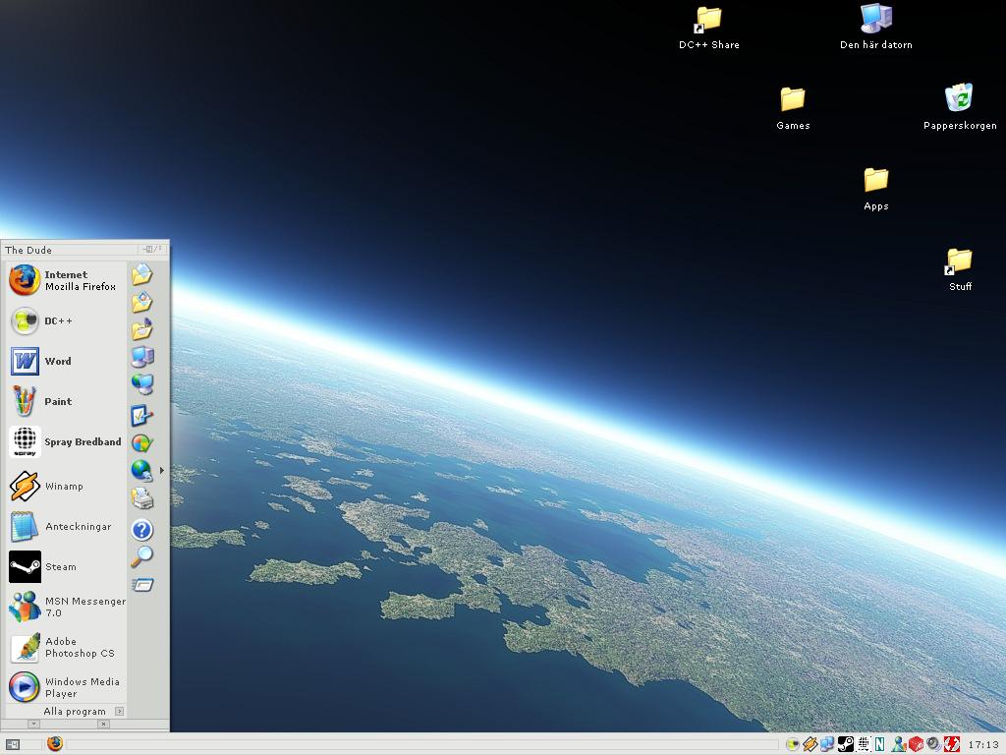Click the x button at start menu bottom
This screenshot has width=1006, height=755.
[103, 724]
